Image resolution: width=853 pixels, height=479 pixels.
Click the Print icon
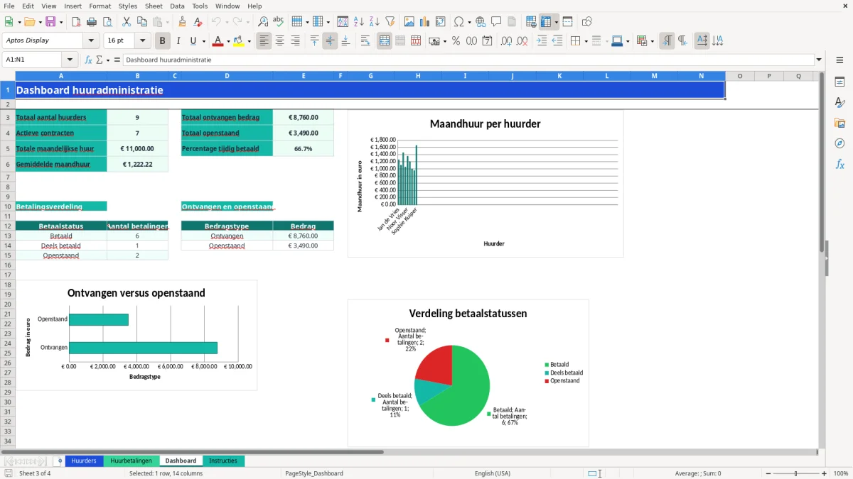(92, 22)
